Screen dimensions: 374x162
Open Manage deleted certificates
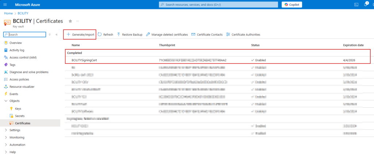point(167,35)
